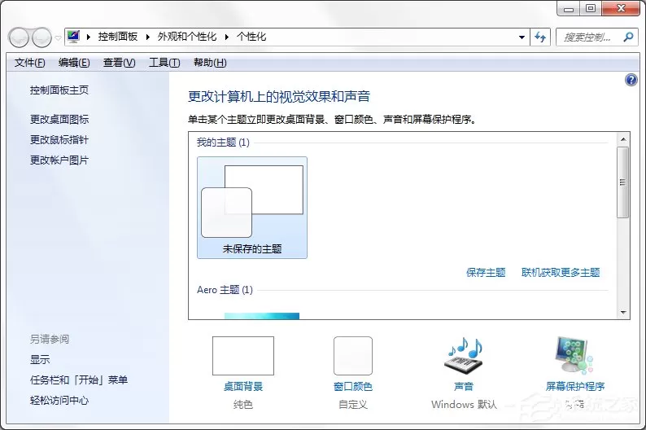Open the 桌面背景 thumbnail
The height and width of the screenshot is (430, 646).
pos(243,356)
